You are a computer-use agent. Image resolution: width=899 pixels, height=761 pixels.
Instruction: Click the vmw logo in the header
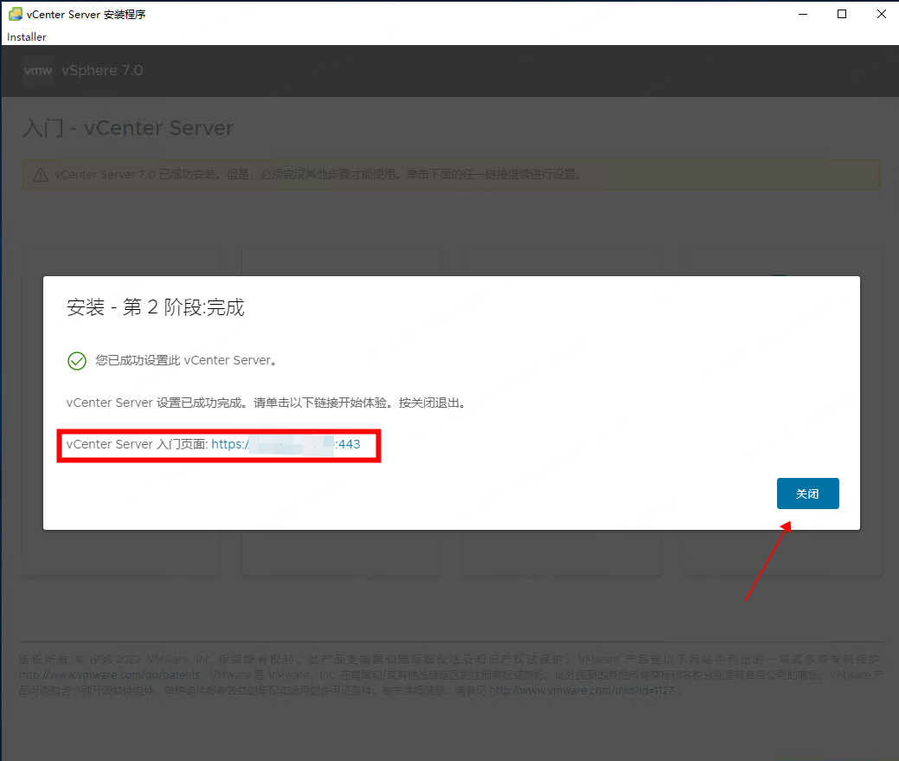pyautogui.click(x=38, y=70)
